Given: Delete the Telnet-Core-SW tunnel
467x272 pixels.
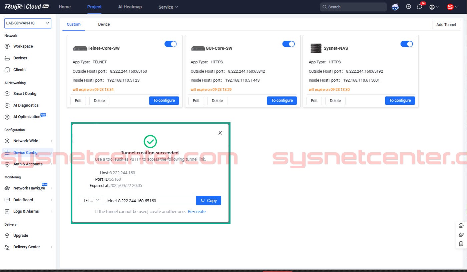Looking at the screenshot, I should (x=99, y=101).
